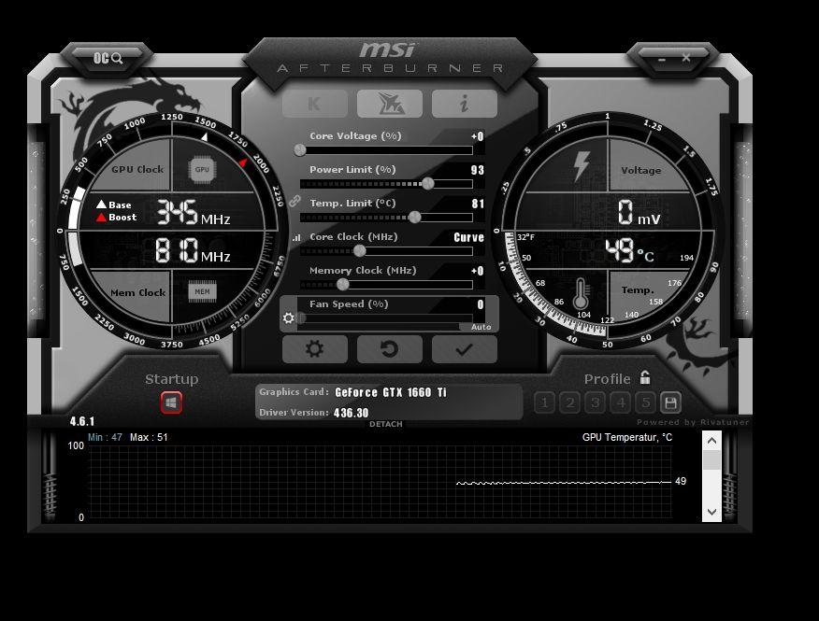Click the Min : 47 graph value
The height and width of the screenshot is (621, 819).
[105, 437]
